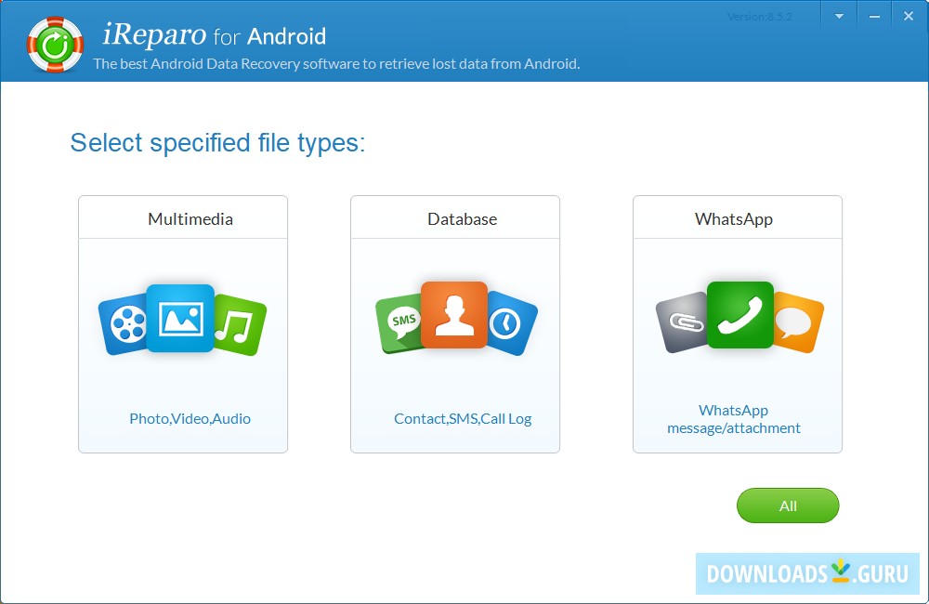Choose the Database card header

point(455,218)
